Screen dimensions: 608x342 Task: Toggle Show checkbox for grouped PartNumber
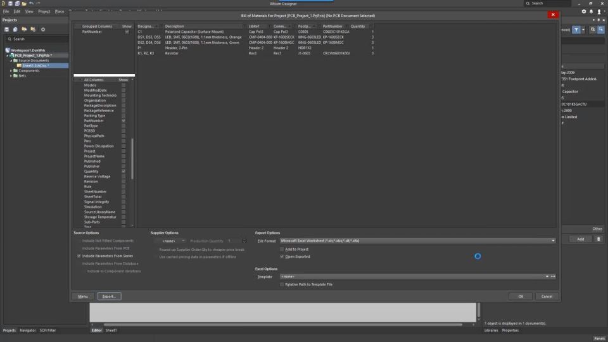tap(127, 32)
